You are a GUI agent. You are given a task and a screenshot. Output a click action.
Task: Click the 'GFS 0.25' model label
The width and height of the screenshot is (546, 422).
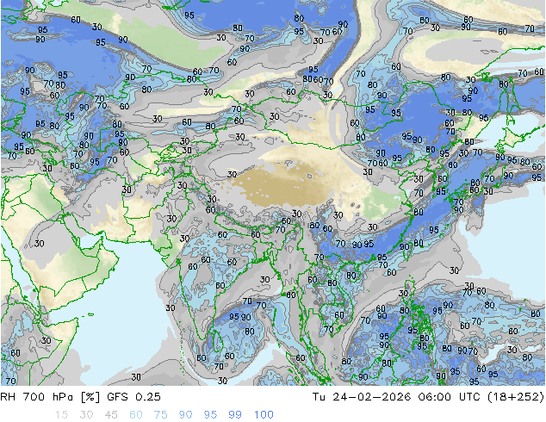pos(133,396)
